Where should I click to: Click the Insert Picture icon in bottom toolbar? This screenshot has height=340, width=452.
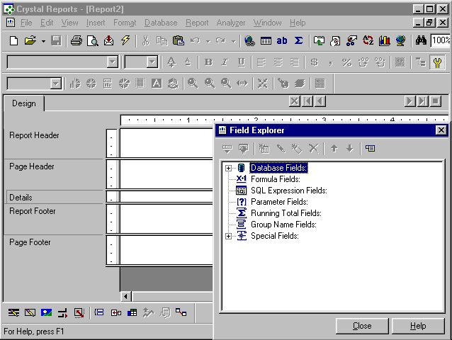pyautogui.click(x=46, y=312)
